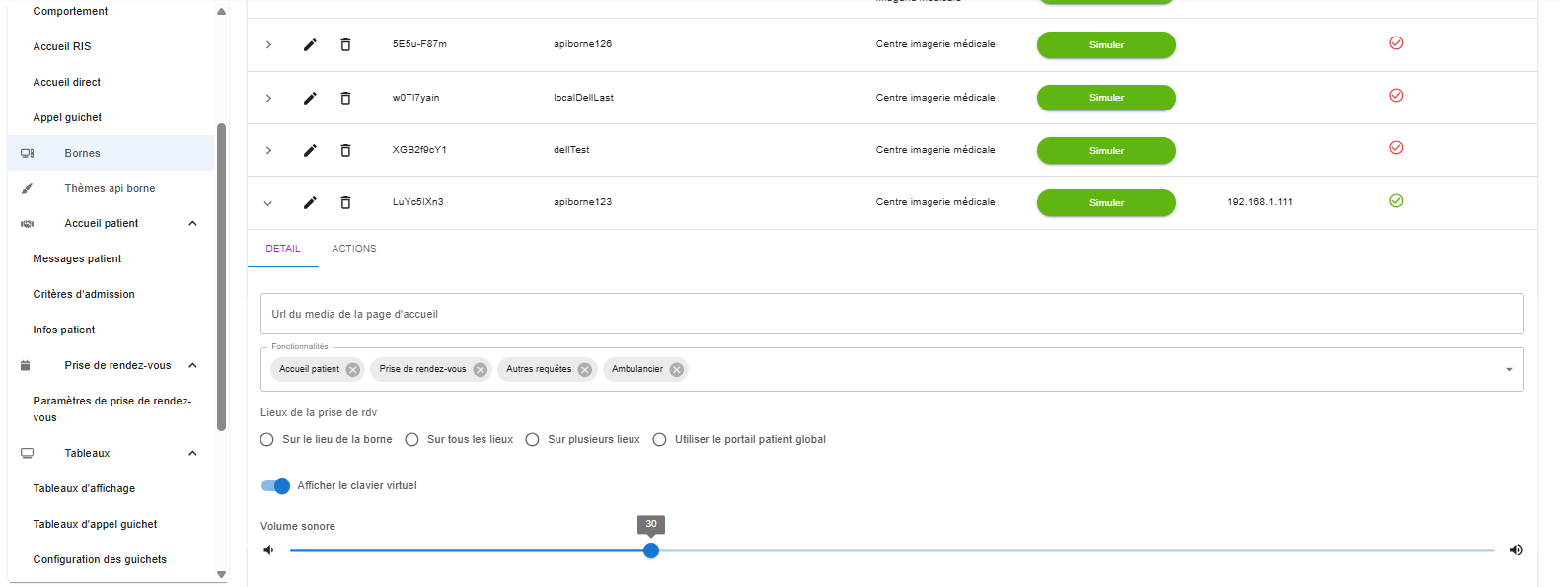The width and height of the screenshot is (1560, 587).
Task: Delete the 5E5u-F87m borne row
Action: 345,44
